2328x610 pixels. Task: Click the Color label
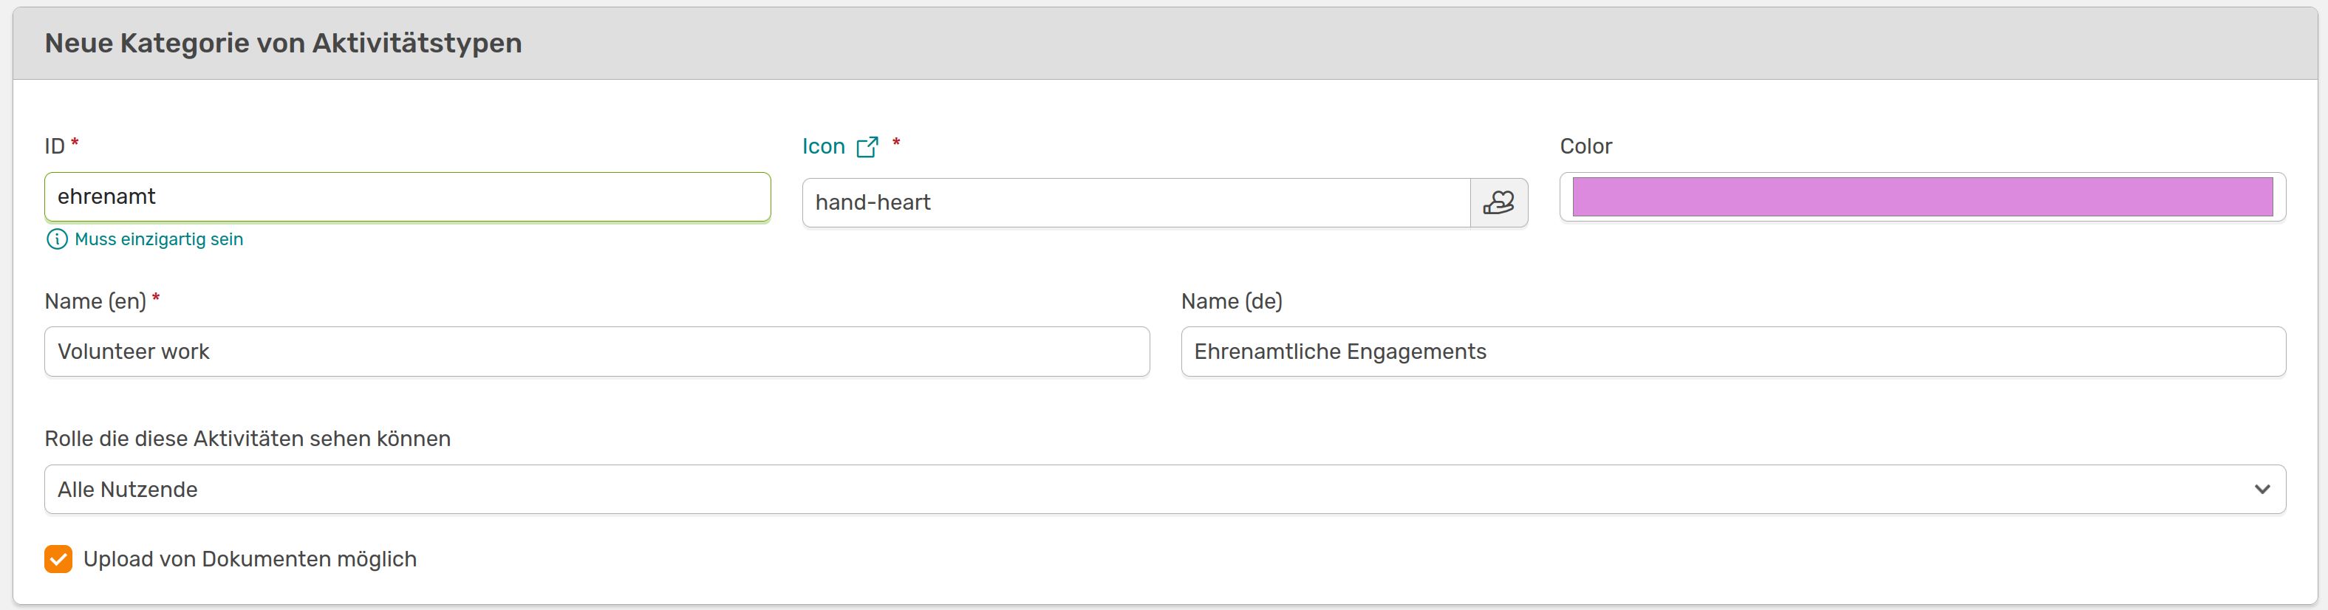pos(1585,146)
